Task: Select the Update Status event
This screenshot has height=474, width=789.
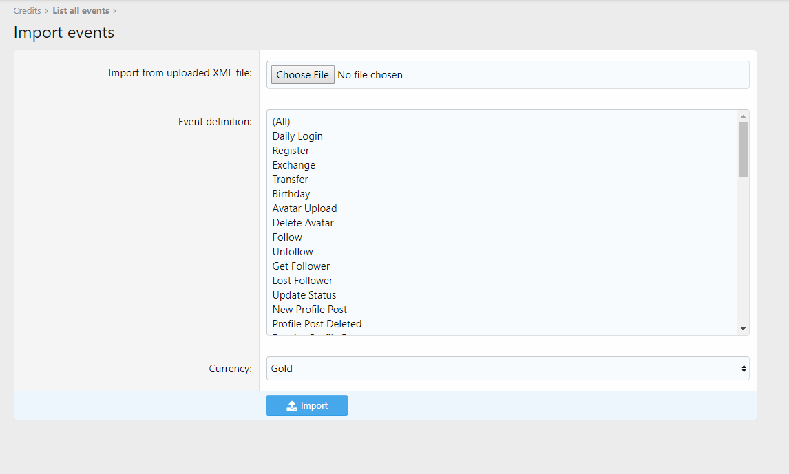Action: (x=304, y=295)
